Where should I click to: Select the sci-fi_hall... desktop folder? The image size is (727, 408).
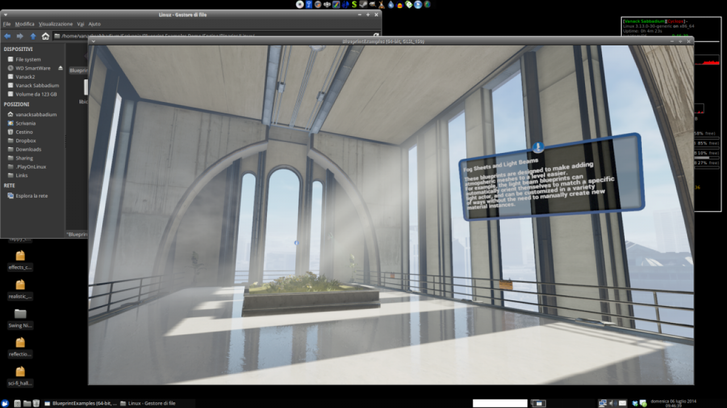20,377
